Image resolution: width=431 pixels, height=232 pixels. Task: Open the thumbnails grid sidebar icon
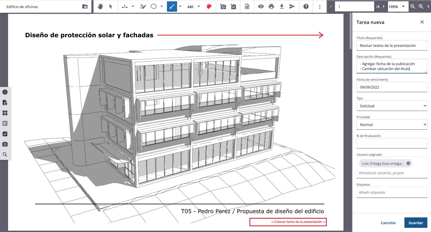point(5,113)
